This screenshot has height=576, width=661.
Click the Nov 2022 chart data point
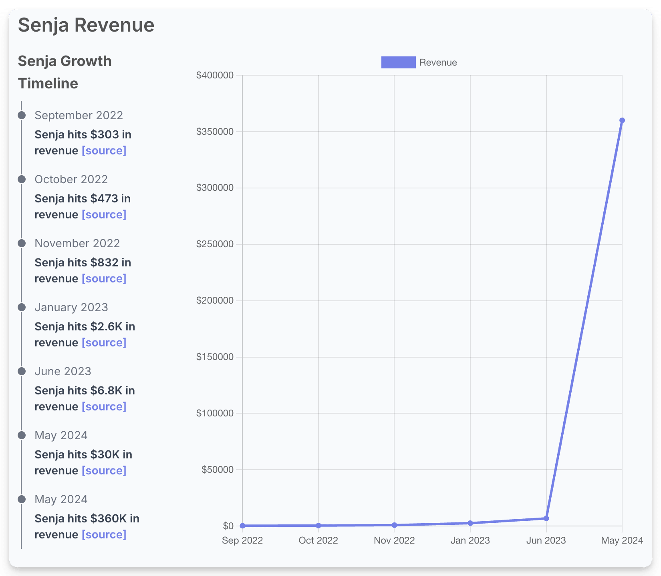point(394,525)
